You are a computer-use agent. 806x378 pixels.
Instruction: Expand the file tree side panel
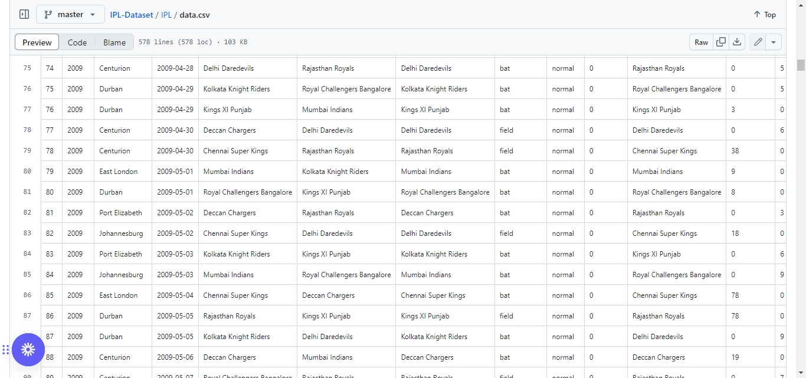[24, 14]
